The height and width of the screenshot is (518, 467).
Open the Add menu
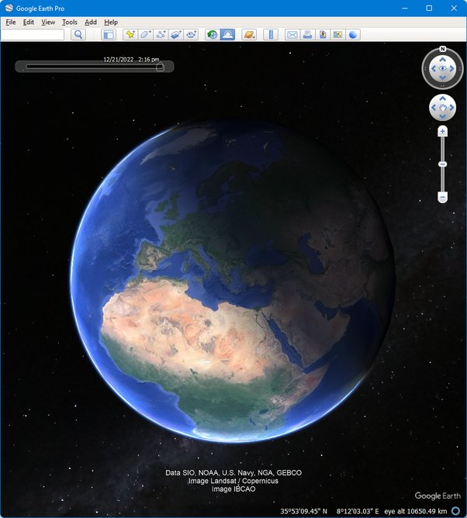91,22
